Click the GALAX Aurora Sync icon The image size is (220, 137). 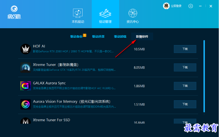pos(26,86)
